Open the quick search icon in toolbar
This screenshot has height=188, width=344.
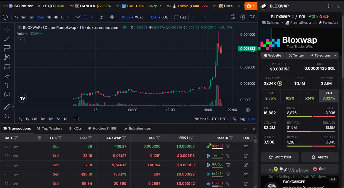pos(233,17)
